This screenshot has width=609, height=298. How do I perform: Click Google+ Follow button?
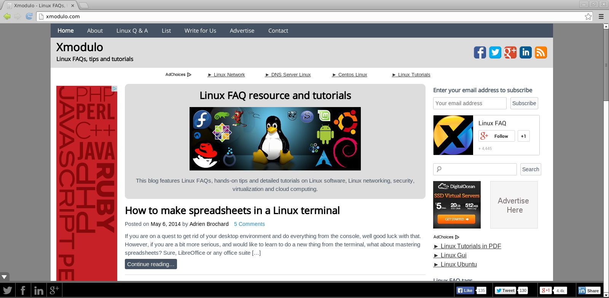pos(497,136)
